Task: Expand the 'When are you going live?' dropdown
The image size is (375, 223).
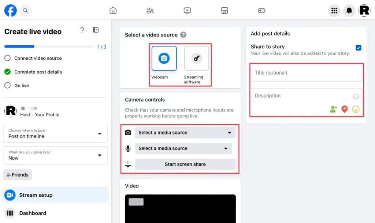Action: tap(55, 155)
